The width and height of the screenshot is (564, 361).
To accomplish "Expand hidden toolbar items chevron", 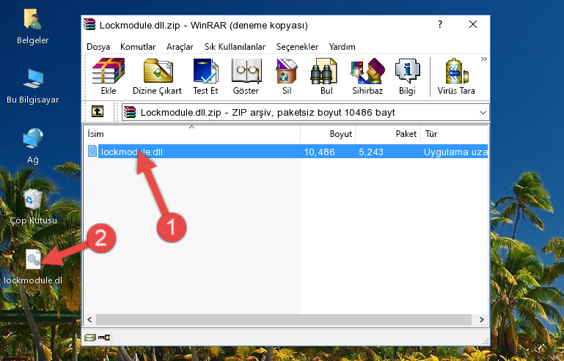I will [x=484, y=59].
